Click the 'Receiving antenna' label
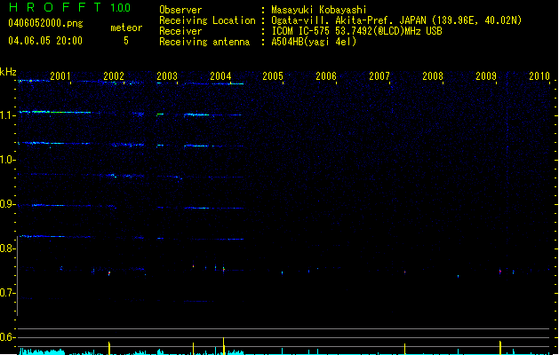 pyautogui.click(x=204, y=42)
